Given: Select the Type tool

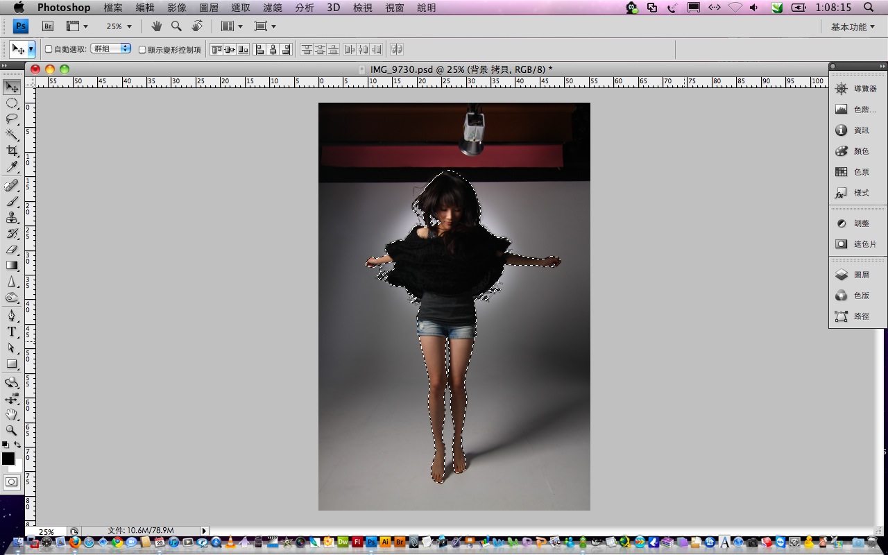Looking at the screenshot, I should point(12,332).
